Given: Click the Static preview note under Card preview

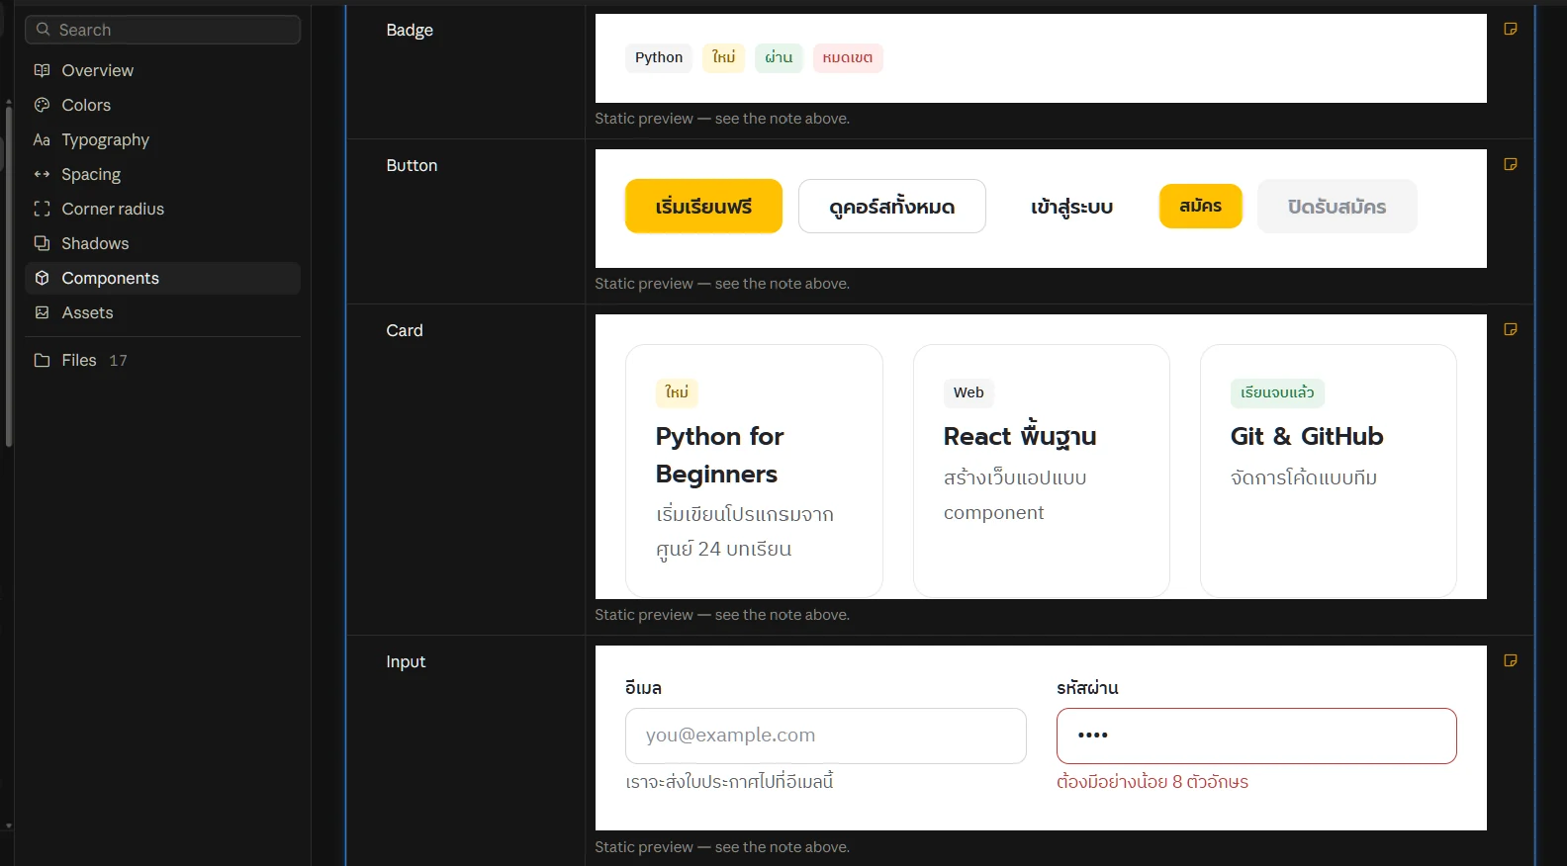Looking at the screenshot, I should [722, 615].
